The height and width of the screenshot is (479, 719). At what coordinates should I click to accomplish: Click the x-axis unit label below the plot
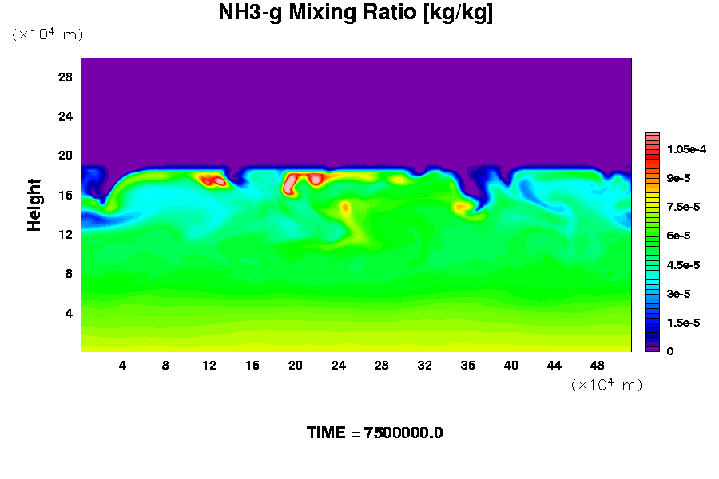click(x=606, y=385)
